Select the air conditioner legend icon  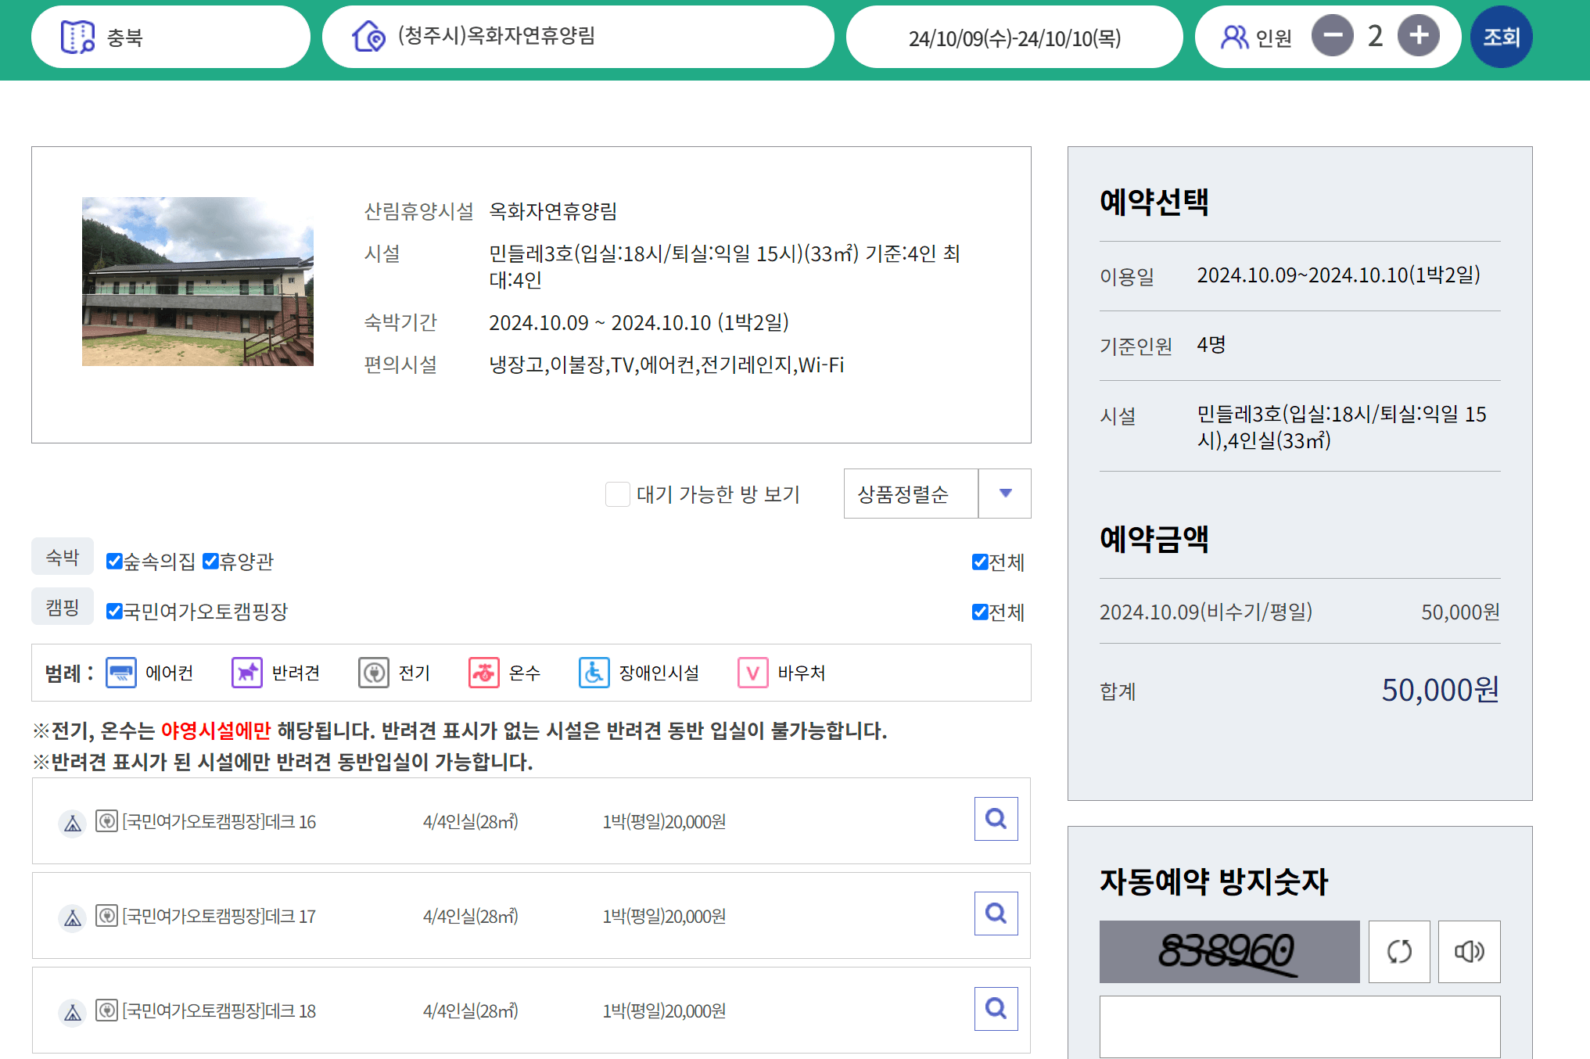click(121, 673)
